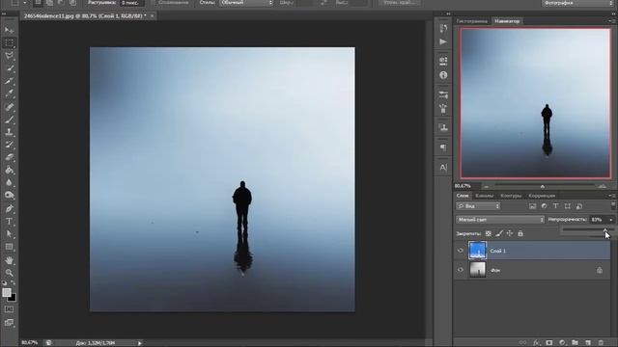Create a new layer
618x347 pixels.
(x=588, y=343)
